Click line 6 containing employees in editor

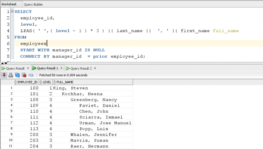click(x=33, y=44)
